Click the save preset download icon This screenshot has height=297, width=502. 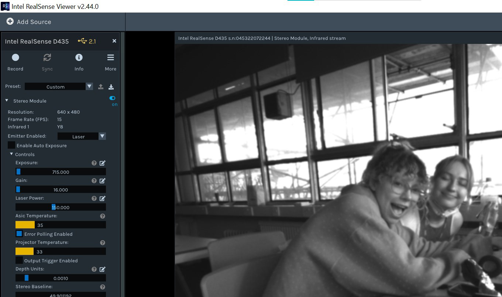[x=111, y=87]
